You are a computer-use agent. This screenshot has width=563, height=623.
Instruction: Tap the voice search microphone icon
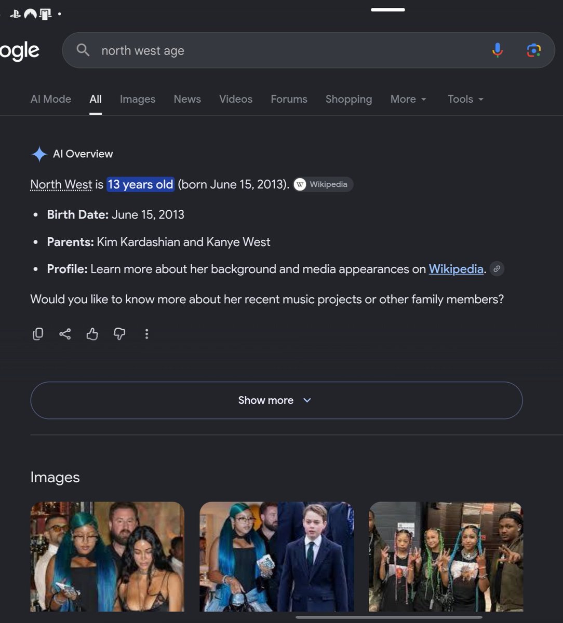point(497,50)
